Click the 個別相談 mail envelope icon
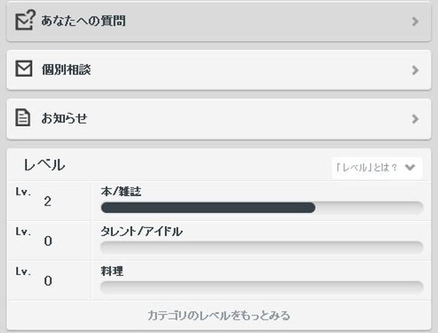The image size is (438, 333). click(x=24, y=69)
